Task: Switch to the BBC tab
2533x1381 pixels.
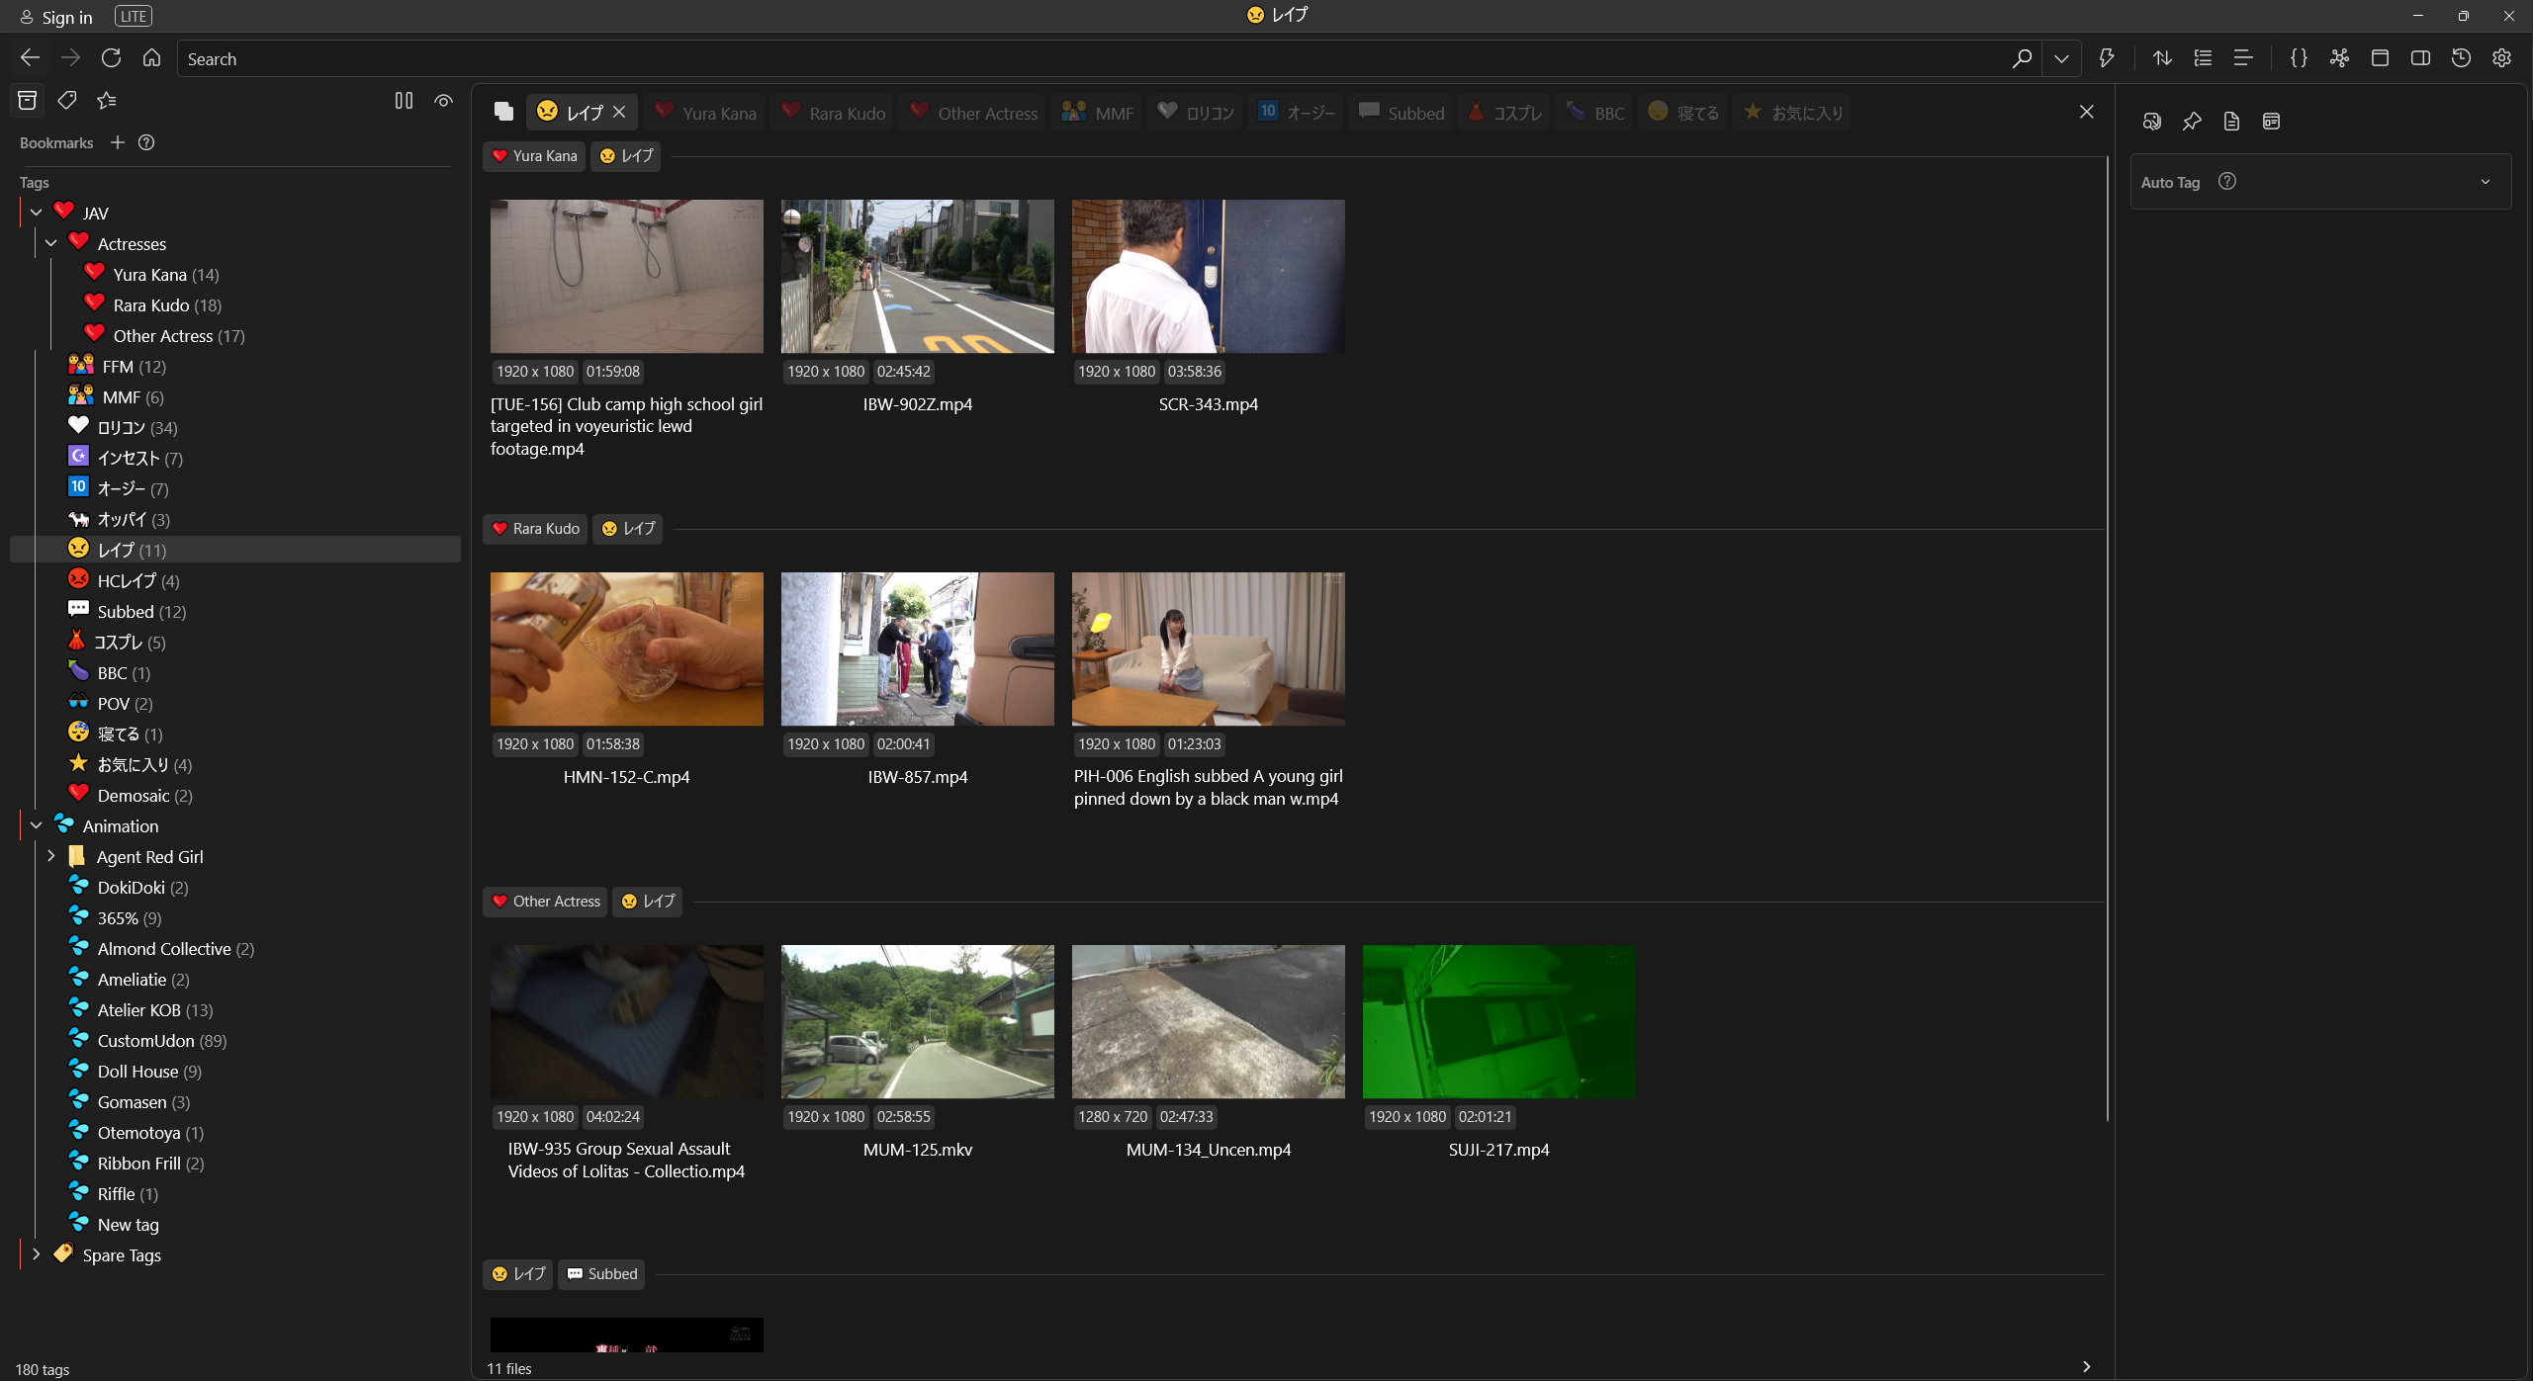Action: point(1595,113)
